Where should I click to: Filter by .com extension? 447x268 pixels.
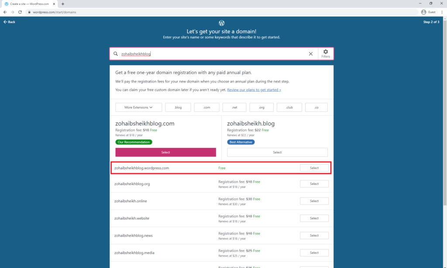206,107
